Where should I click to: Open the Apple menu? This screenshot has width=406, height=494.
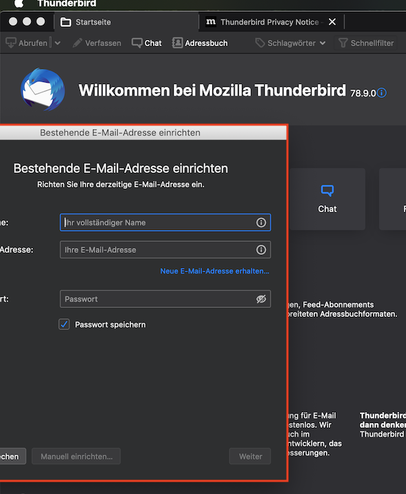click(x=19, y=3)
